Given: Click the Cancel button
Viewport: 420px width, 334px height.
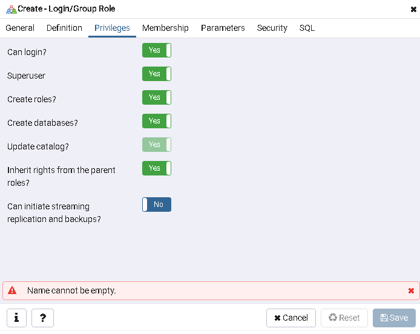Looking at the screenshot, I should coord(291,318).
